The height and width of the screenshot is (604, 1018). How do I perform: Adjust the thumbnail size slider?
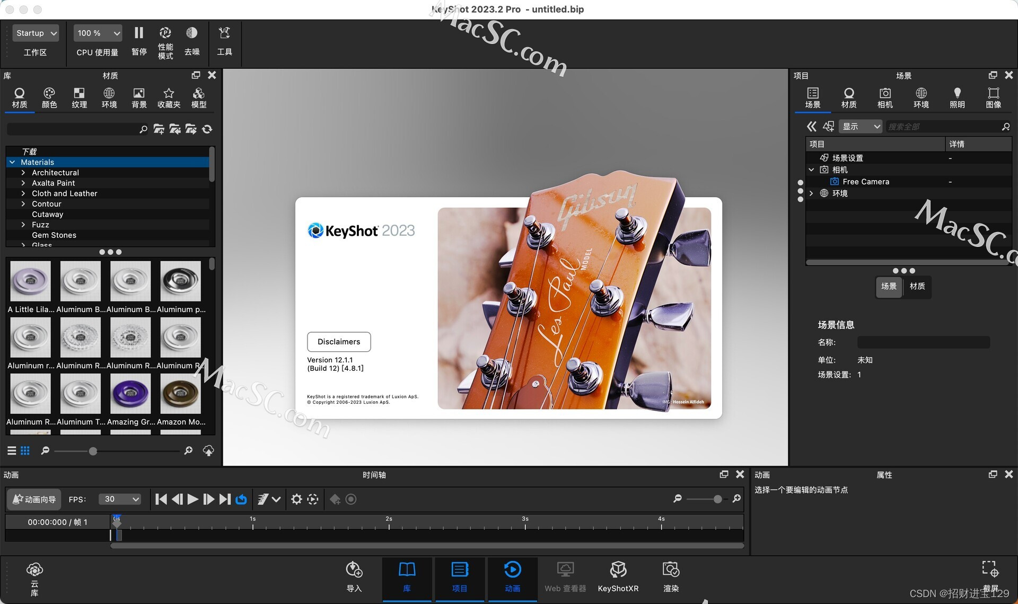[93, 451]
